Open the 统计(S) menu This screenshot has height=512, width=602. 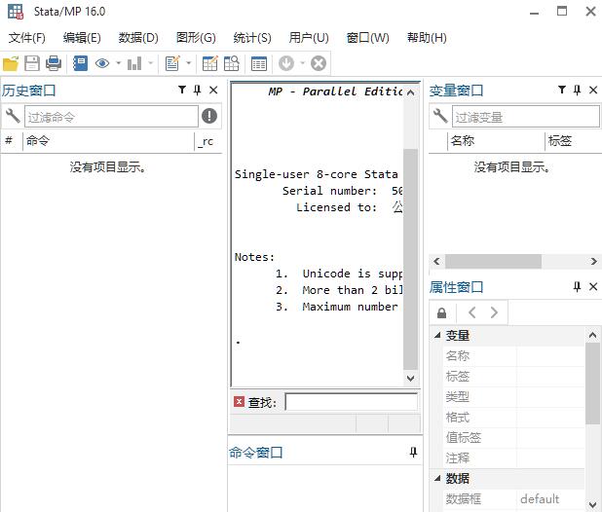[252, 38]
